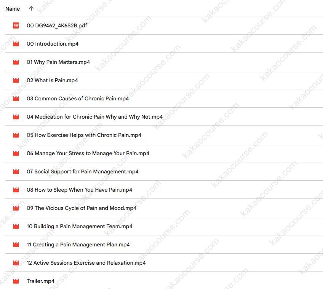This screenshot has width=323, height=289.
Task: Click video icon for Common Causes of Chronic Pain
Action: pos(16,98)
